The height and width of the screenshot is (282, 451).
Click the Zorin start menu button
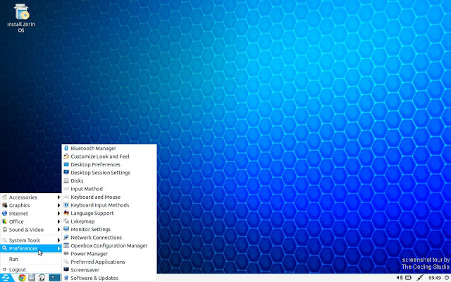[6, 278]
